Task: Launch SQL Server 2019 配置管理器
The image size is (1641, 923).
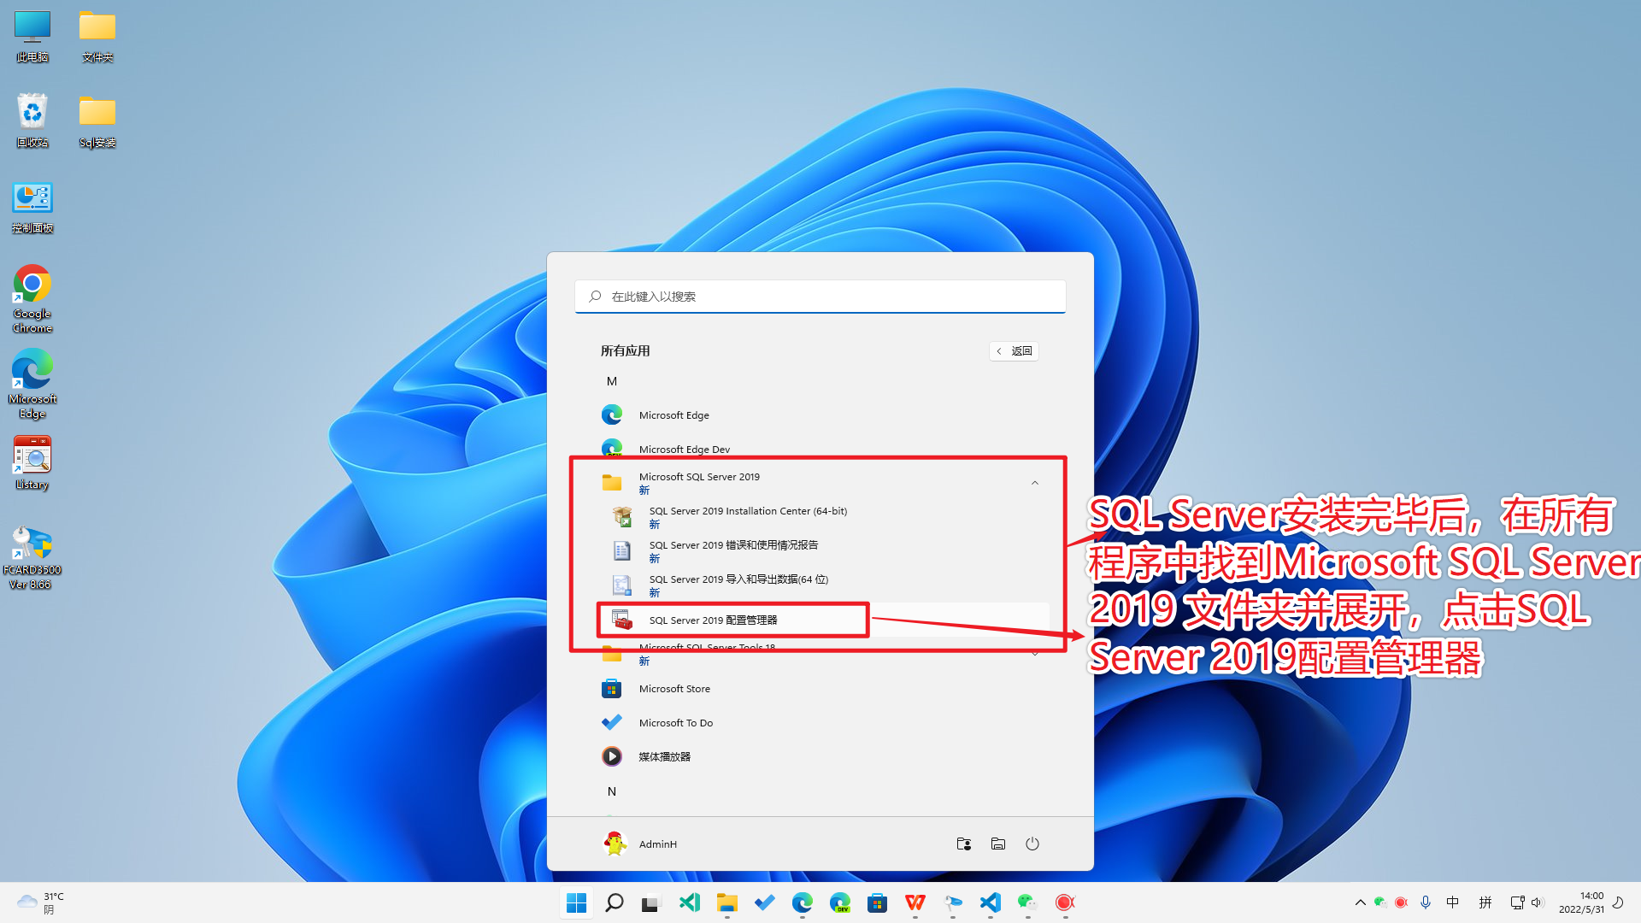Action: click(x=820, y=620)
